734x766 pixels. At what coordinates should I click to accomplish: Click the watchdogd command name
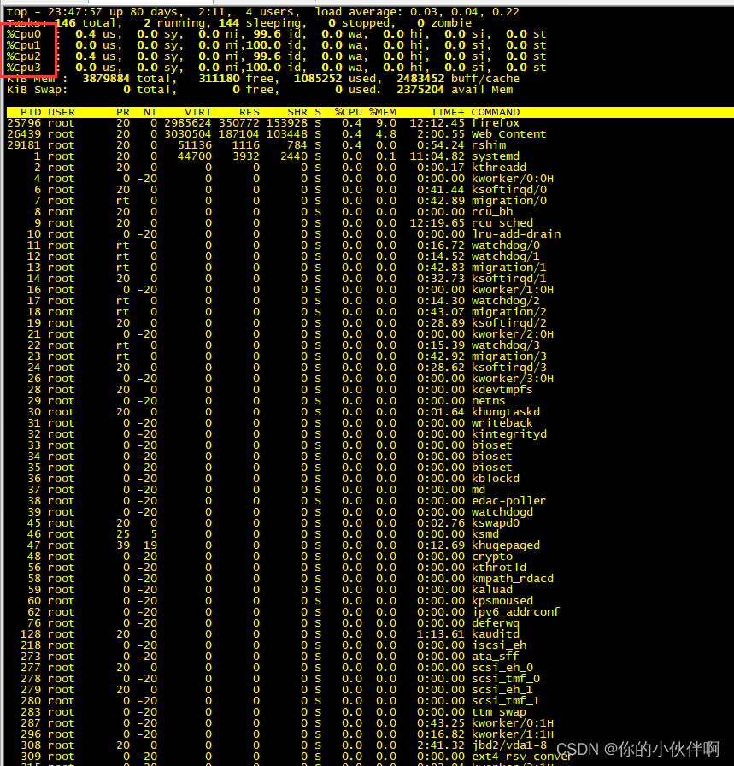(x=502, y=512)
